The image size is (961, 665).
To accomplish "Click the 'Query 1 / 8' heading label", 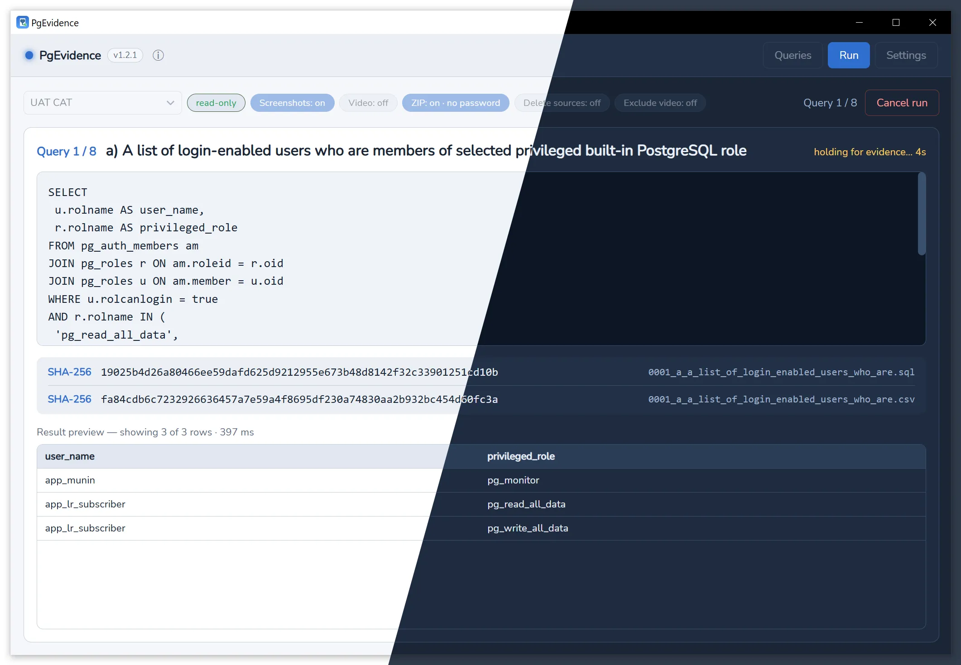I will point(67,151).
